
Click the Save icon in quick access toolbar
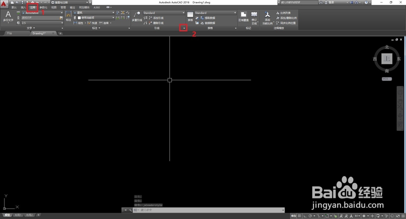pyautogui.click(x=22, y=2)
